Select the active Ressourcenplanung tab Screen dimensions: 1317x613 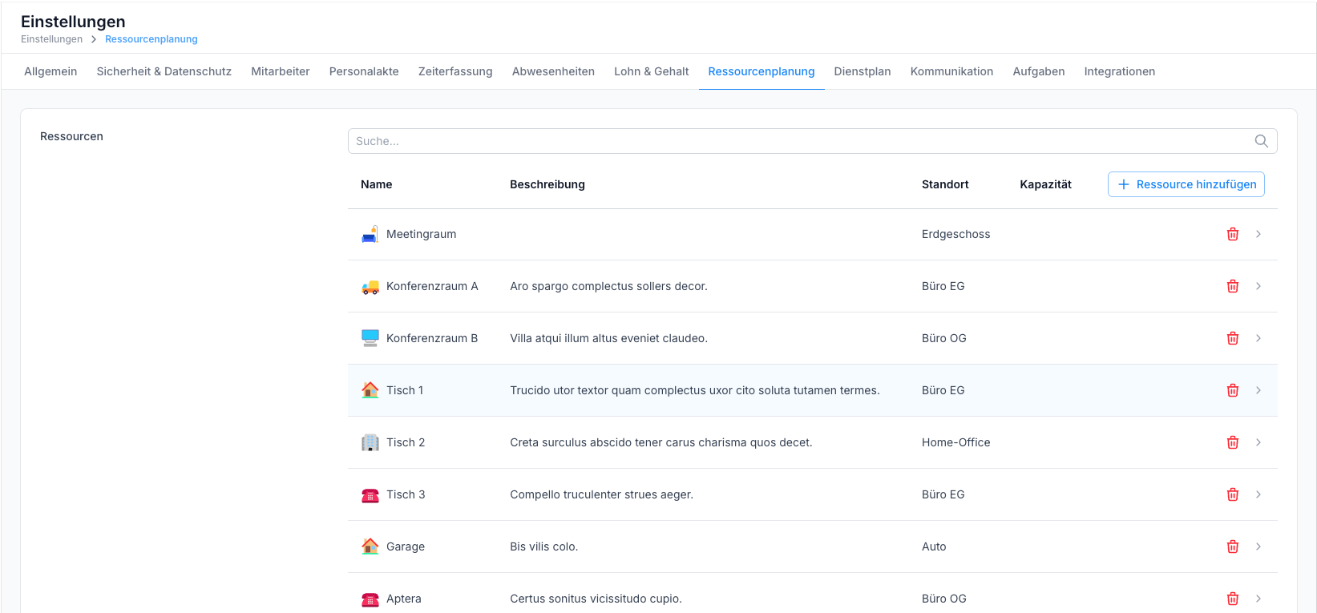click(x=762, y=71)
